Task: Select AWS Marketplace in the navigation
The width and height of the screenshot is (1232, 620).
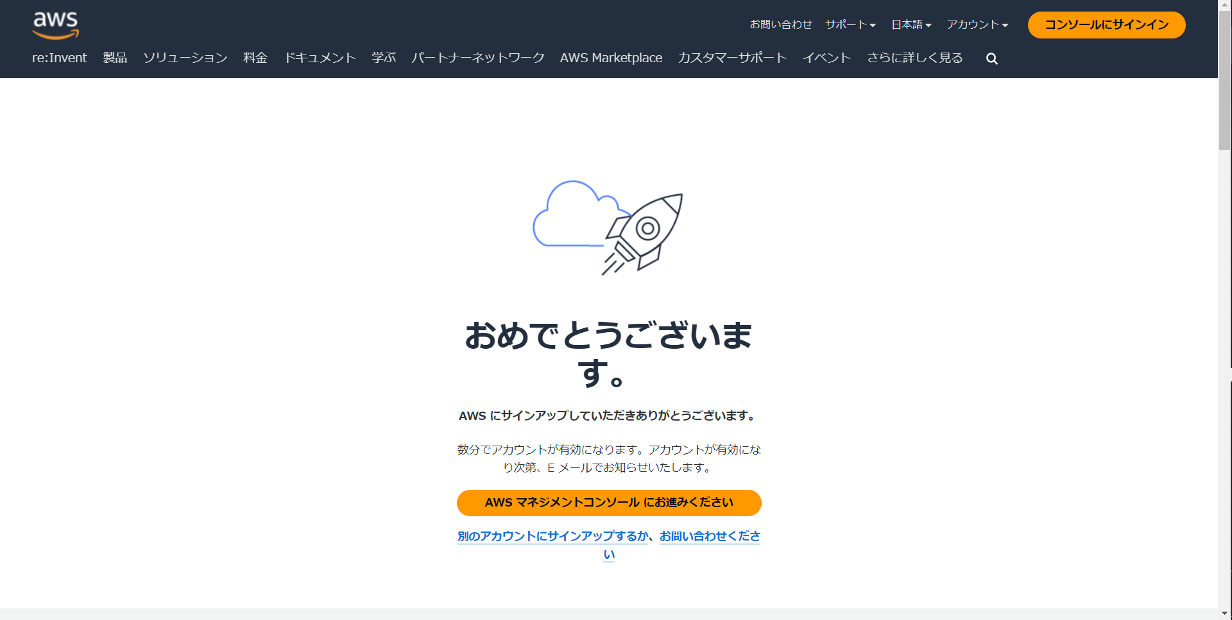Action: click(x=611, y=58)
